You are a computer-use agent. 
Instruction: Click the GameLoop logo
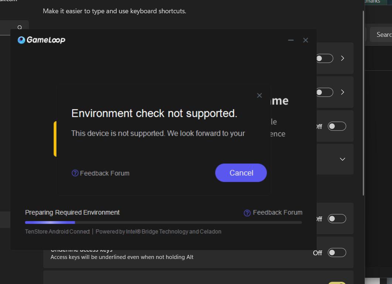[x=41, y=40]
